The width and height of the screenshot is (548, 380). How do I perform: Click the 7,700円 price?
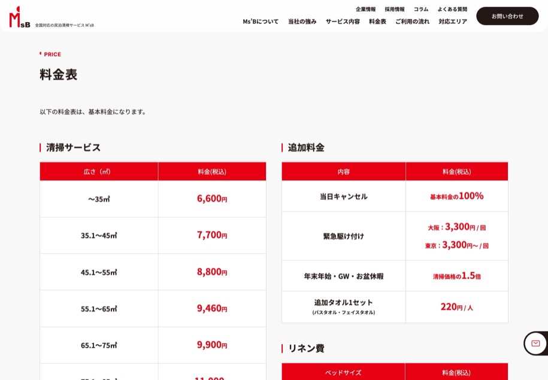click(212, 235)
